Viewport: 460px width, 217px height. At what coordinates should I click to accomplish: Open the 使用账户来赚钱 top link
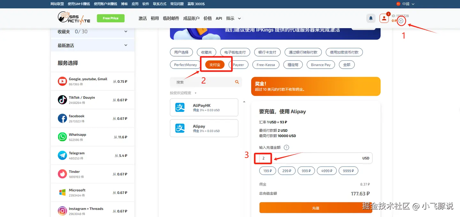(105, 4)
